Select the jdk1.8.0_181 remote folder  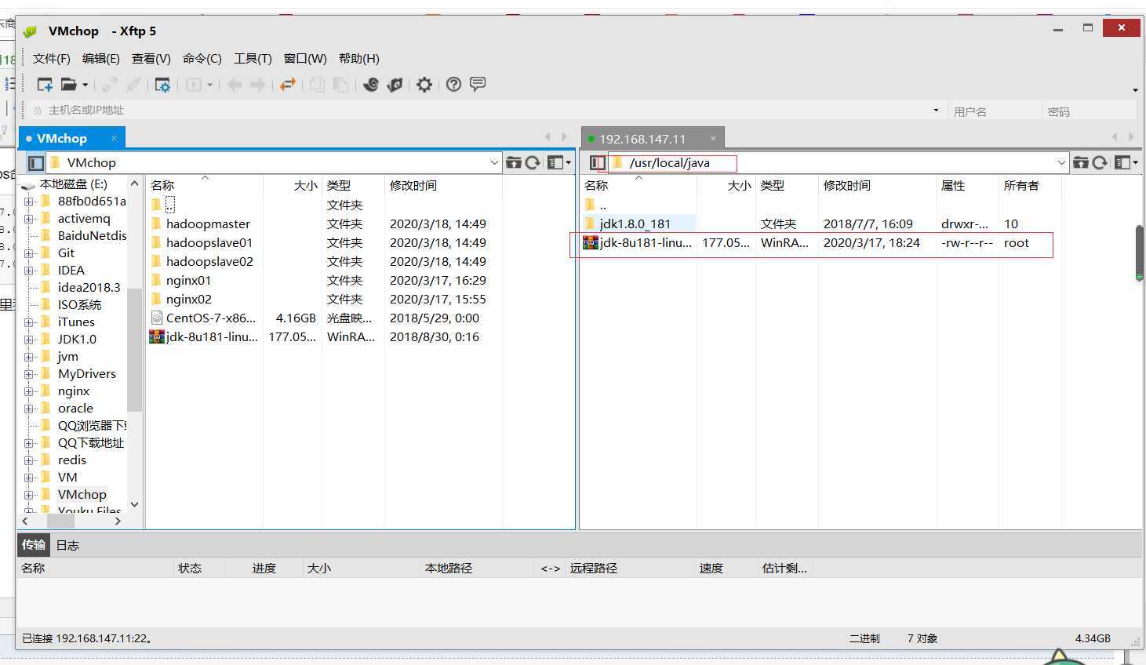[x=635, y=224]
